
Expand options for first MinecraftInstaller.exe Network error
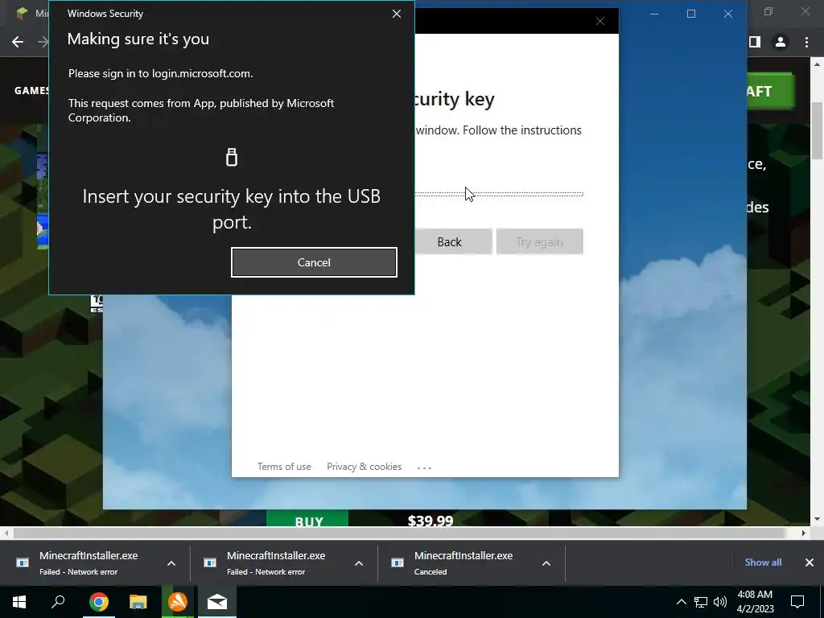(x=171, y=563)
